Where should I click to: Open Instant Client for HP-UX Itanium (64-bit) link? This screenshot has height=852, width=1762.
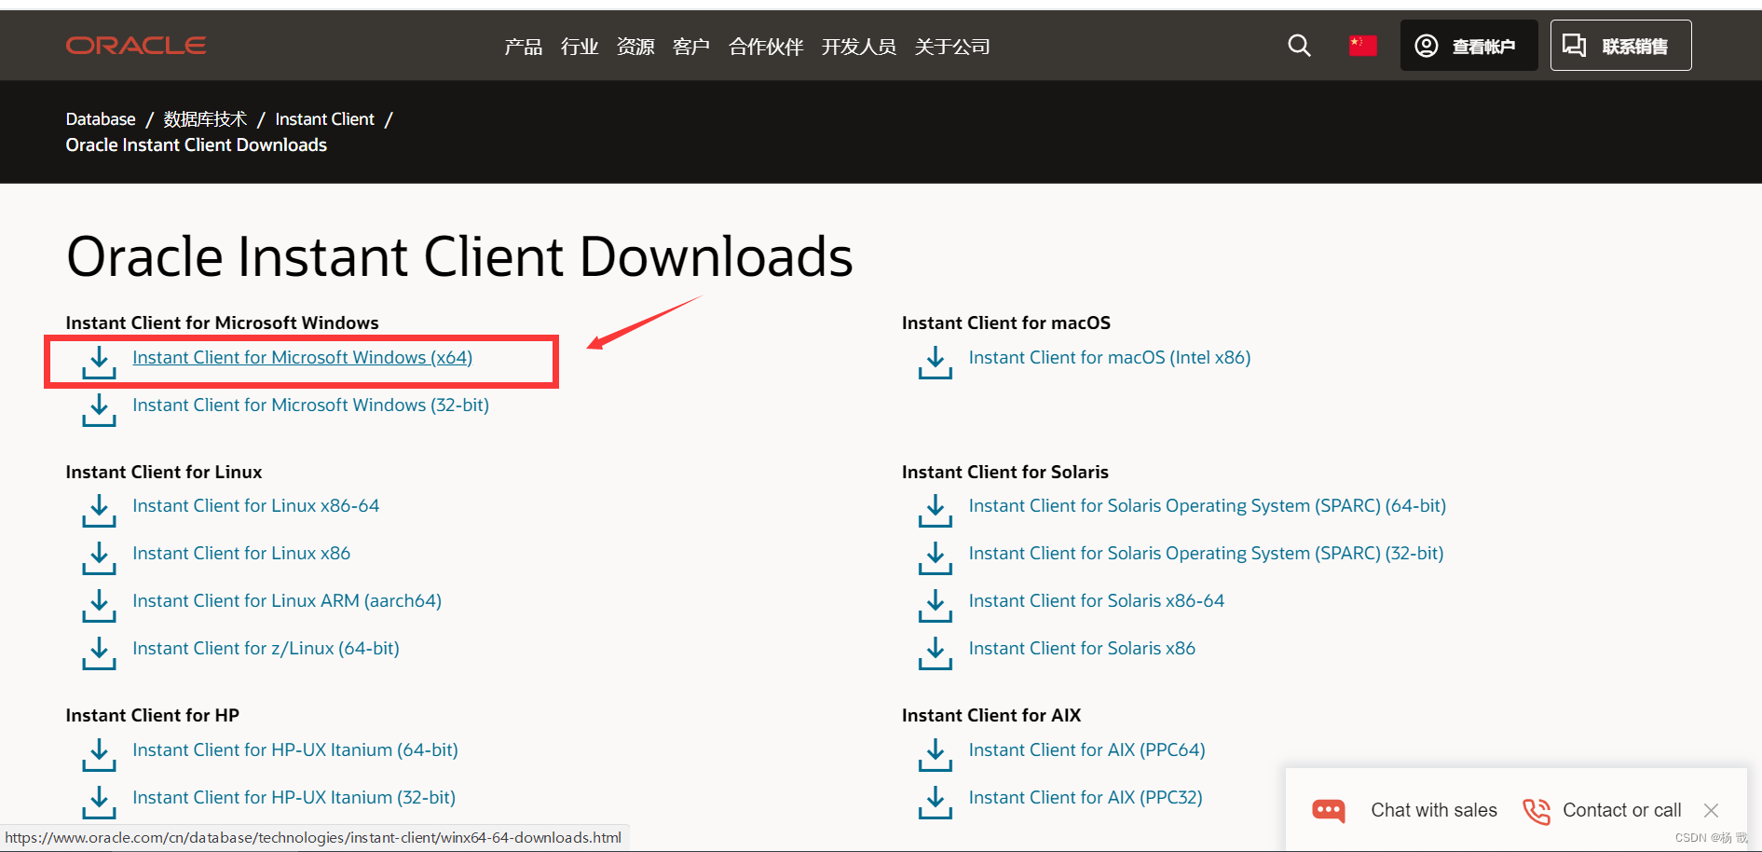(x=295, y=750)
